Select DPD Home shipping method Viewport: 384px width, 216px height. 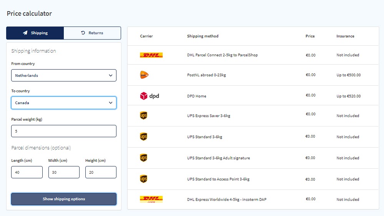[197, 96]
